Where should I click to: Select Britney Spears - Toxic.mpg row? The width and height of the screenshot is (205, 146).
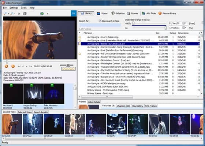tap(139, 93)
